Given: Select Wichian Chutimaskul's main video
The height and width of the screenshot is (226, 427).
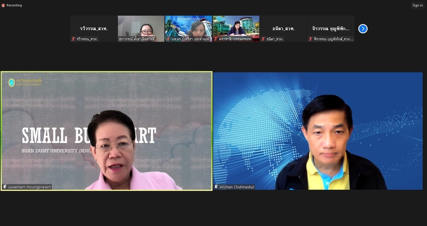Looking at the screenshot, I should pos(318,131).
